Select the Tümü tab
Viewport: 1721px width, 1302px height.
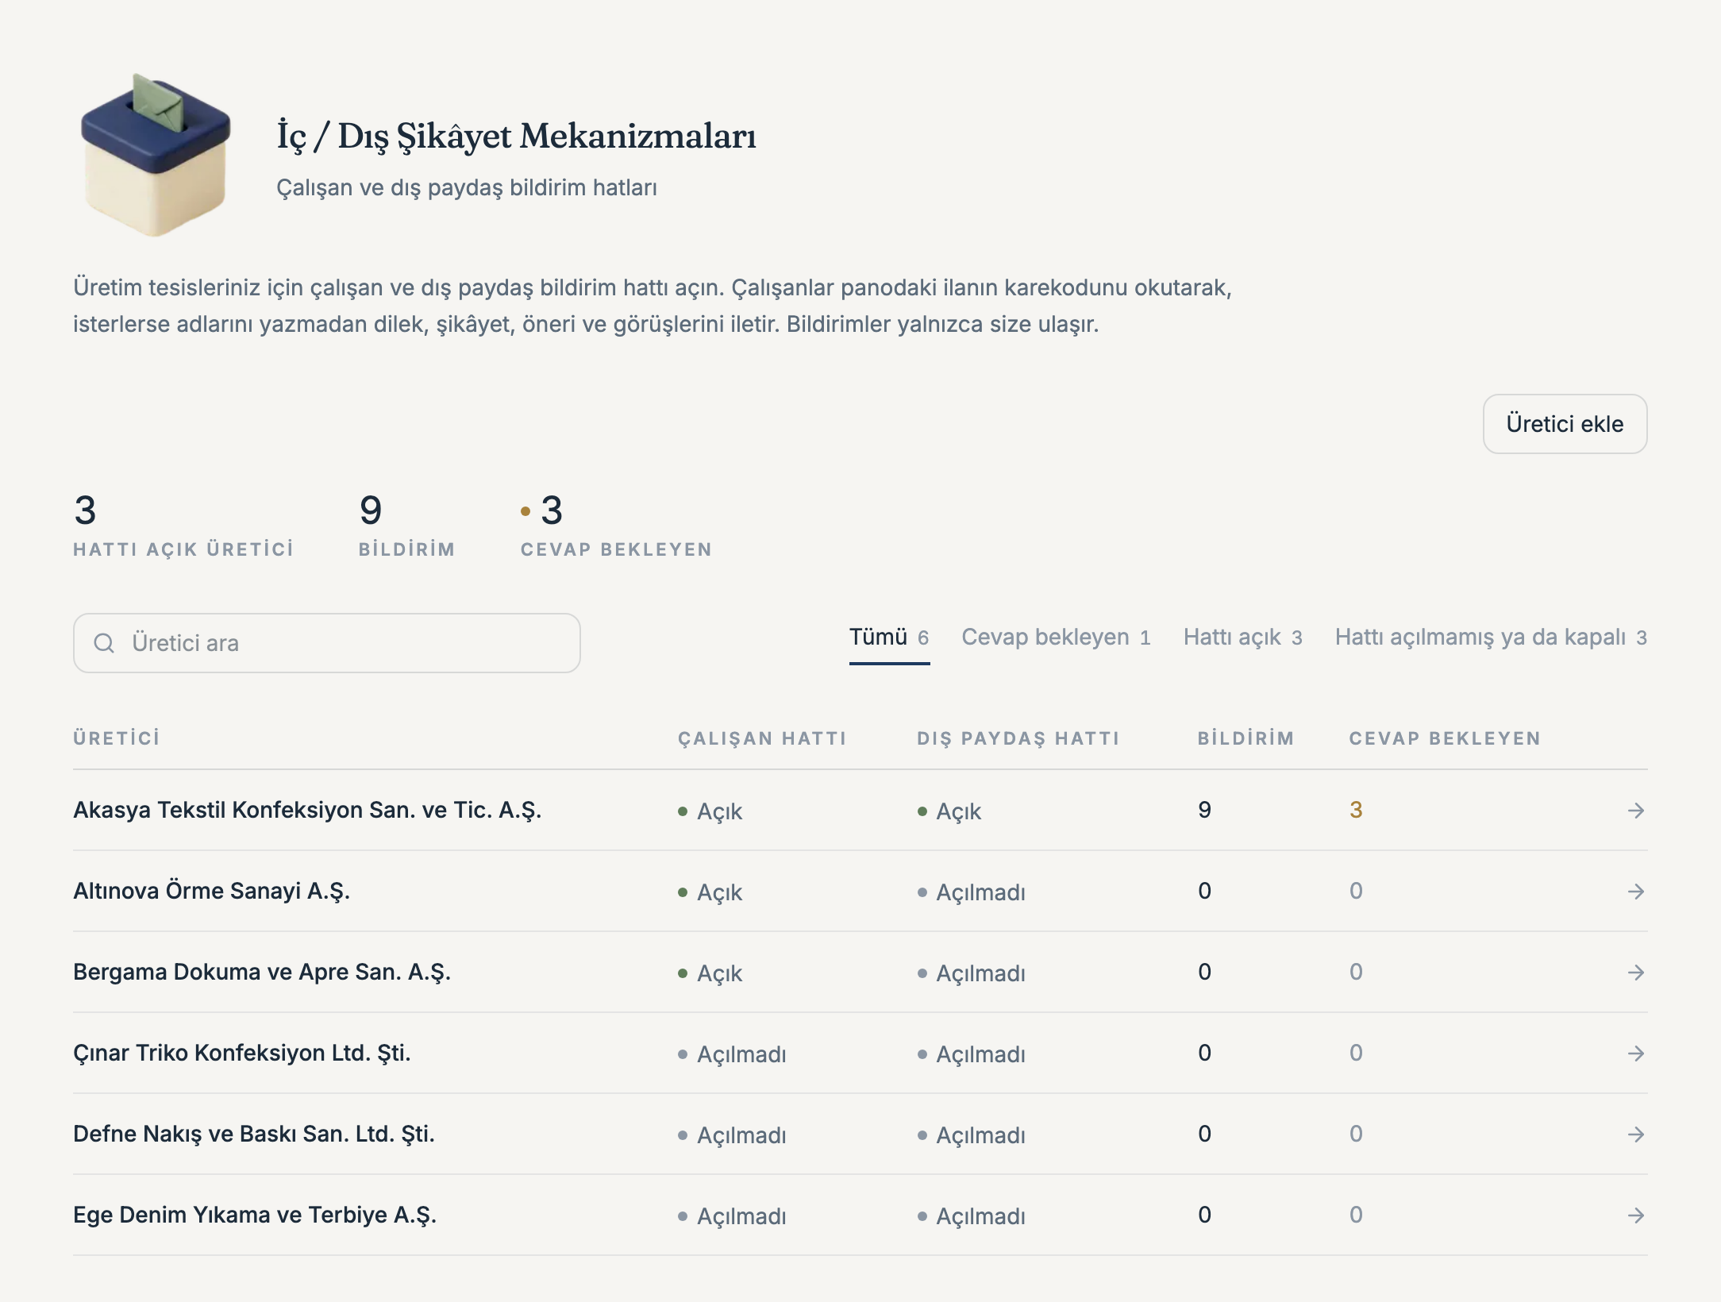tap(889, 638)
